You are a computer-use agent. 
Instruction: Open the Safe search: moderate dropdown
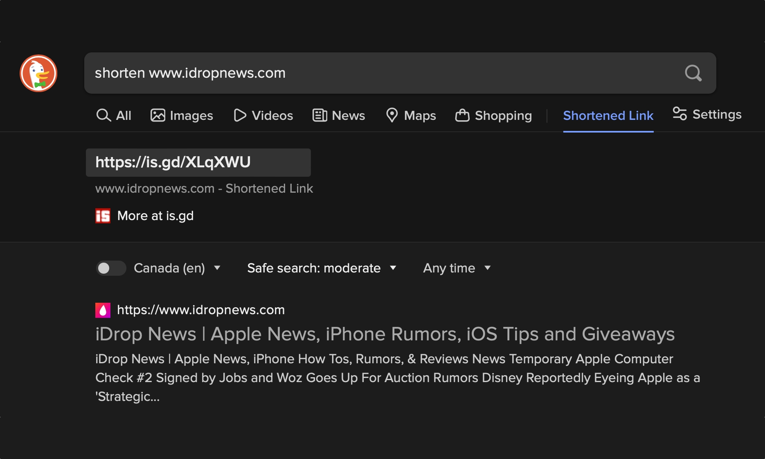click(322, 268)
